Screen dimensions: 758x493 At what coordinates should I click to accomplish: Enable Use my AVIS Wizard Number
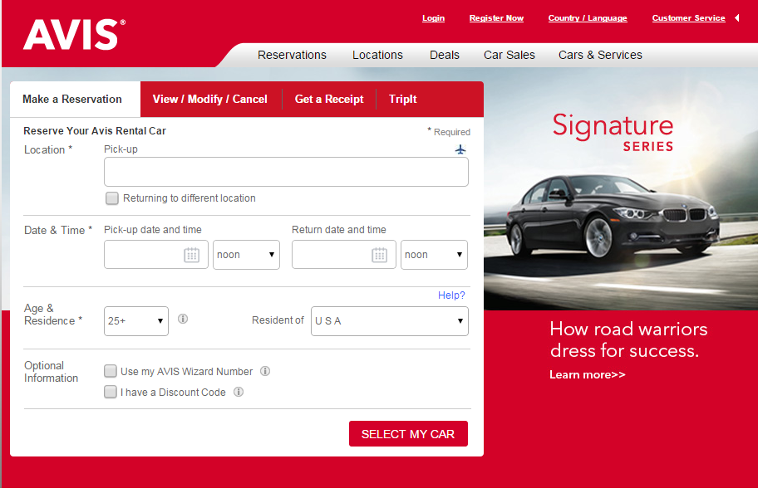pyautogui.click(x=111, y=371)
